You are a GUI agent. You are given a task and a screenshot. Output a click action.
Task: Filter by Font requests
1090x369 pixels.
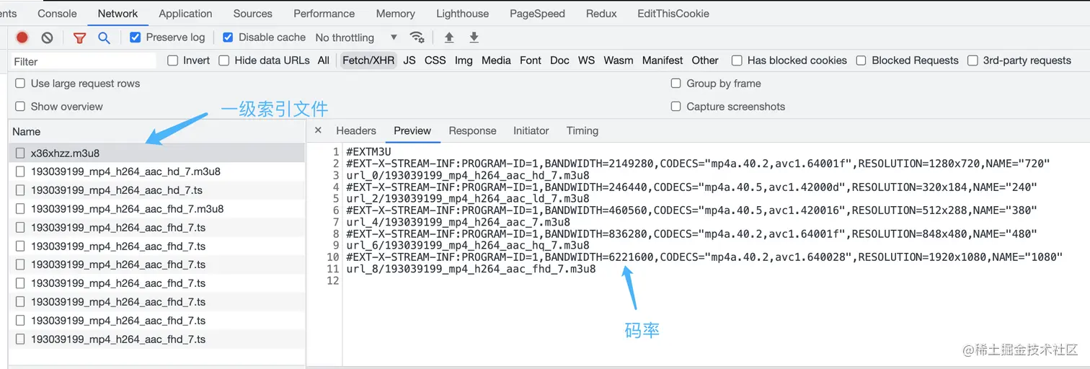click(x=531, y=61)
